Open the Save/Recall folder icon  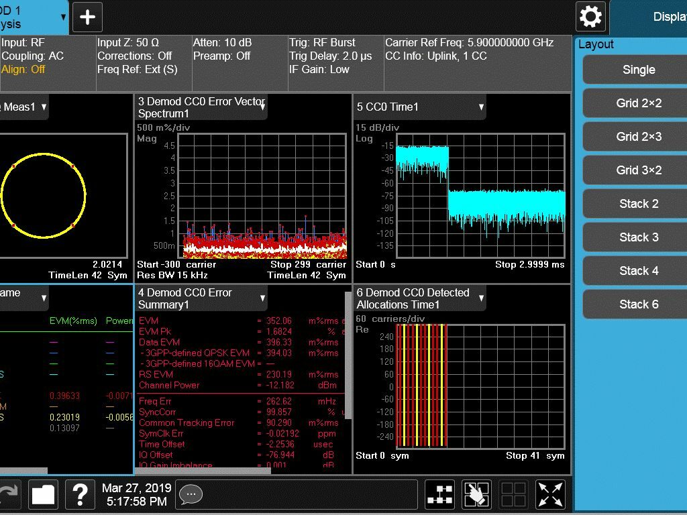43,494
